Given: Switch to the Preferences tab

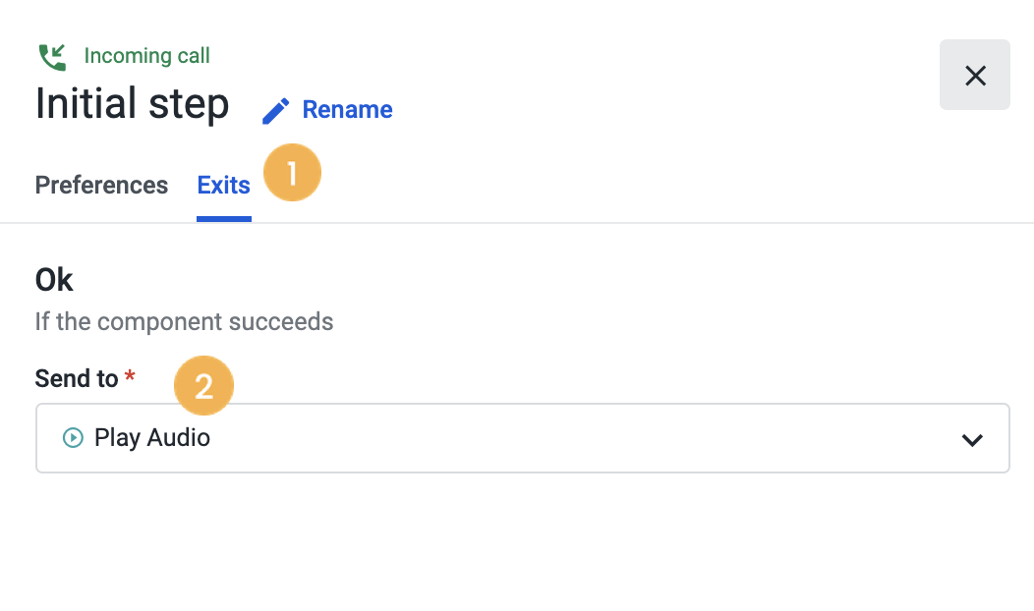Looking at the screenshot, I should coord(101,186).
